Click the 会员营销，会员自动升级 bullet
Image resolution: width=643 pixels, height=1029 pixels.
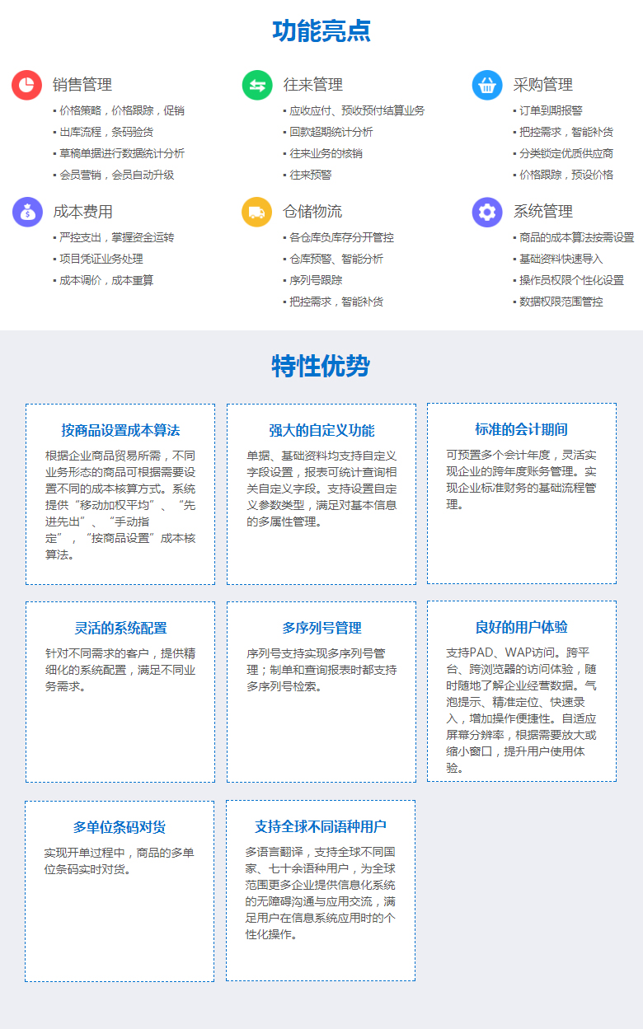point(117,175)
